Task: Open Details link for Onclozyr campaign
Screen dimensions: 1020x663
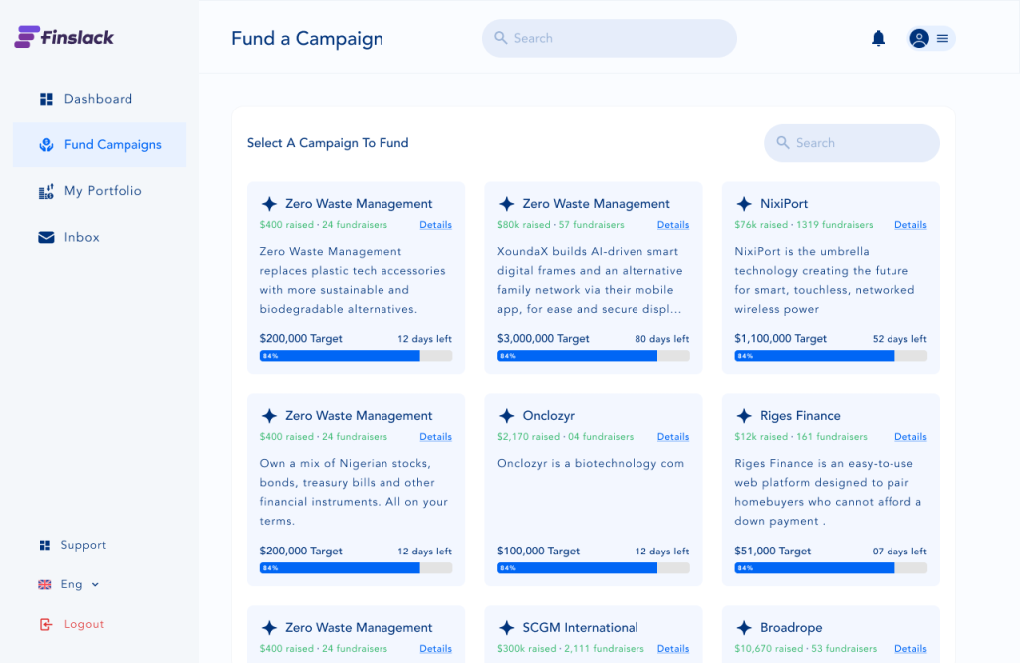Action: coord(673,437)
